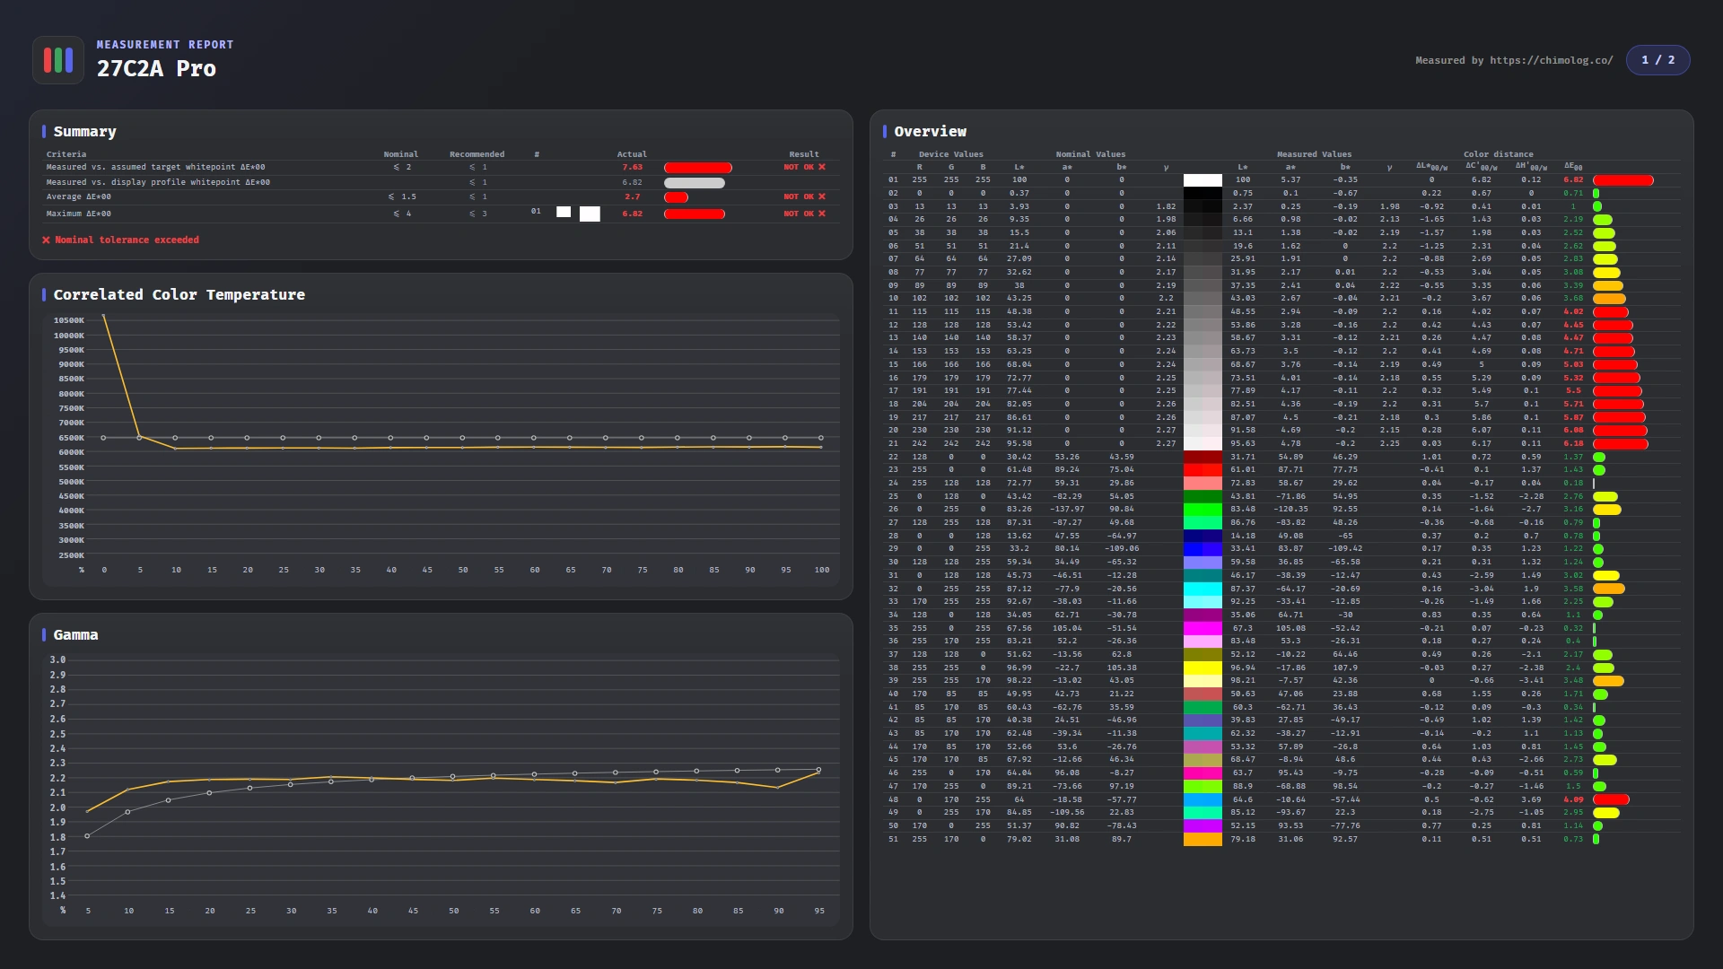Click the red X icon before Nominal tolerance exceeded
This screenshot has width=1723, height=969.
tap(47, 240)
